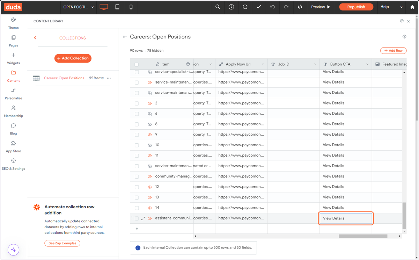
Task: Check the row 9 checkbox
Action: (137, 135)
